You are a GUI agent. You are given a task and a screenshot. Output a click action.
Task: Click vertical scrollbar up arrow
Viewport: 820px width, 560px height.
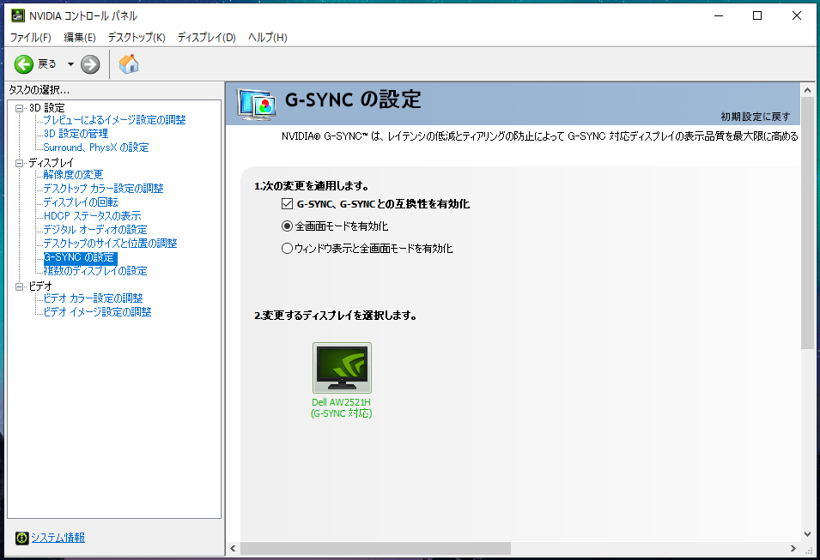click(807, 90)
